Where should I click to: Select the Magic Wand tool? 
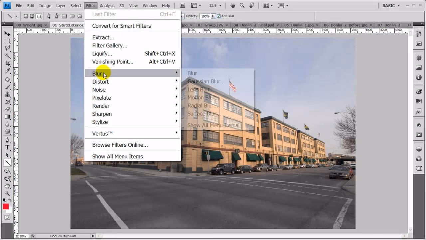7,56
